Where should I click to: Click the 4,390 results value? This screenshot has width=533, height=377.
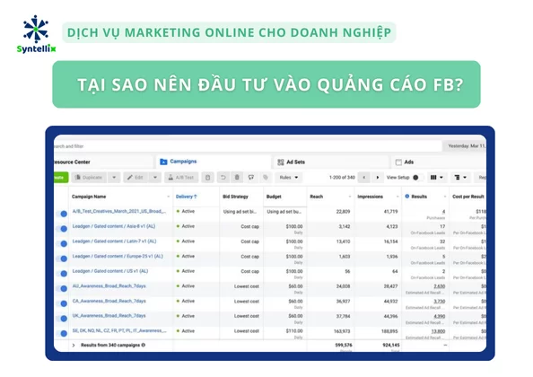coord(439,316)
